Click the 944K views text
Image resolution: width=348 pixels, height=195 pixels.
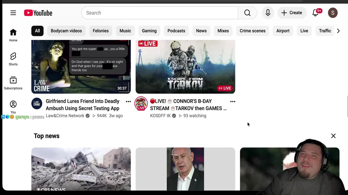(x=102, y=116)
